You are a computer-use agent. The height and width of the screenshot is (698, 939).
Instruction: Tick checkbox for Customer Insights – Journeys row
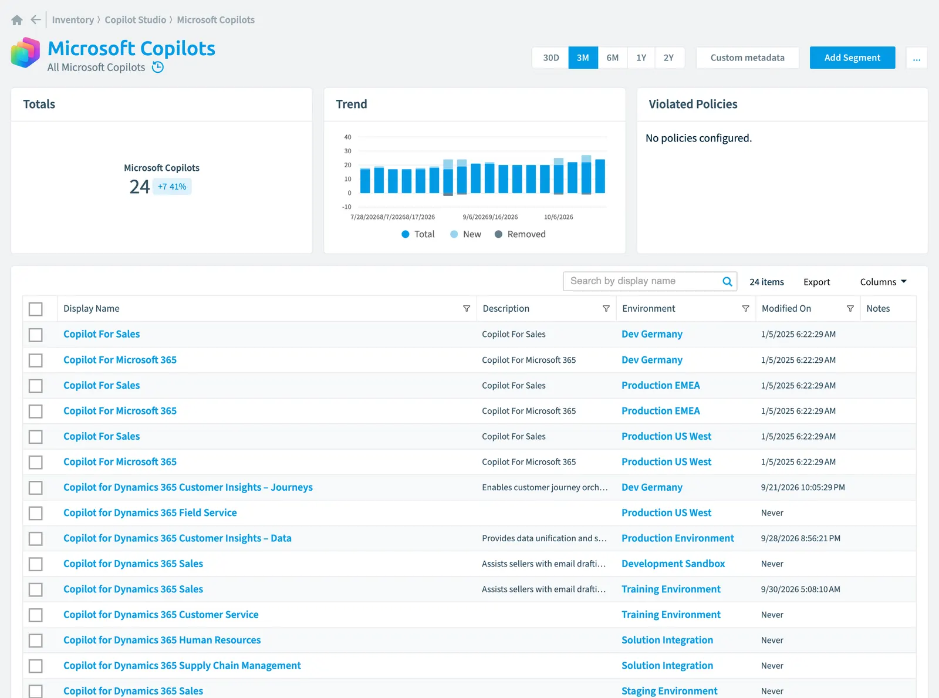(36, 487)
